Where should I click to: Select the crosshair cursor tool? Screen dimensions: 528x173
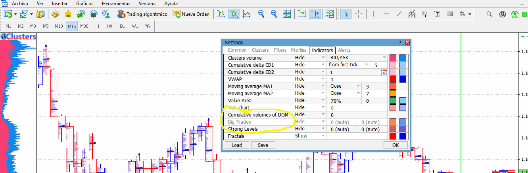359,14
